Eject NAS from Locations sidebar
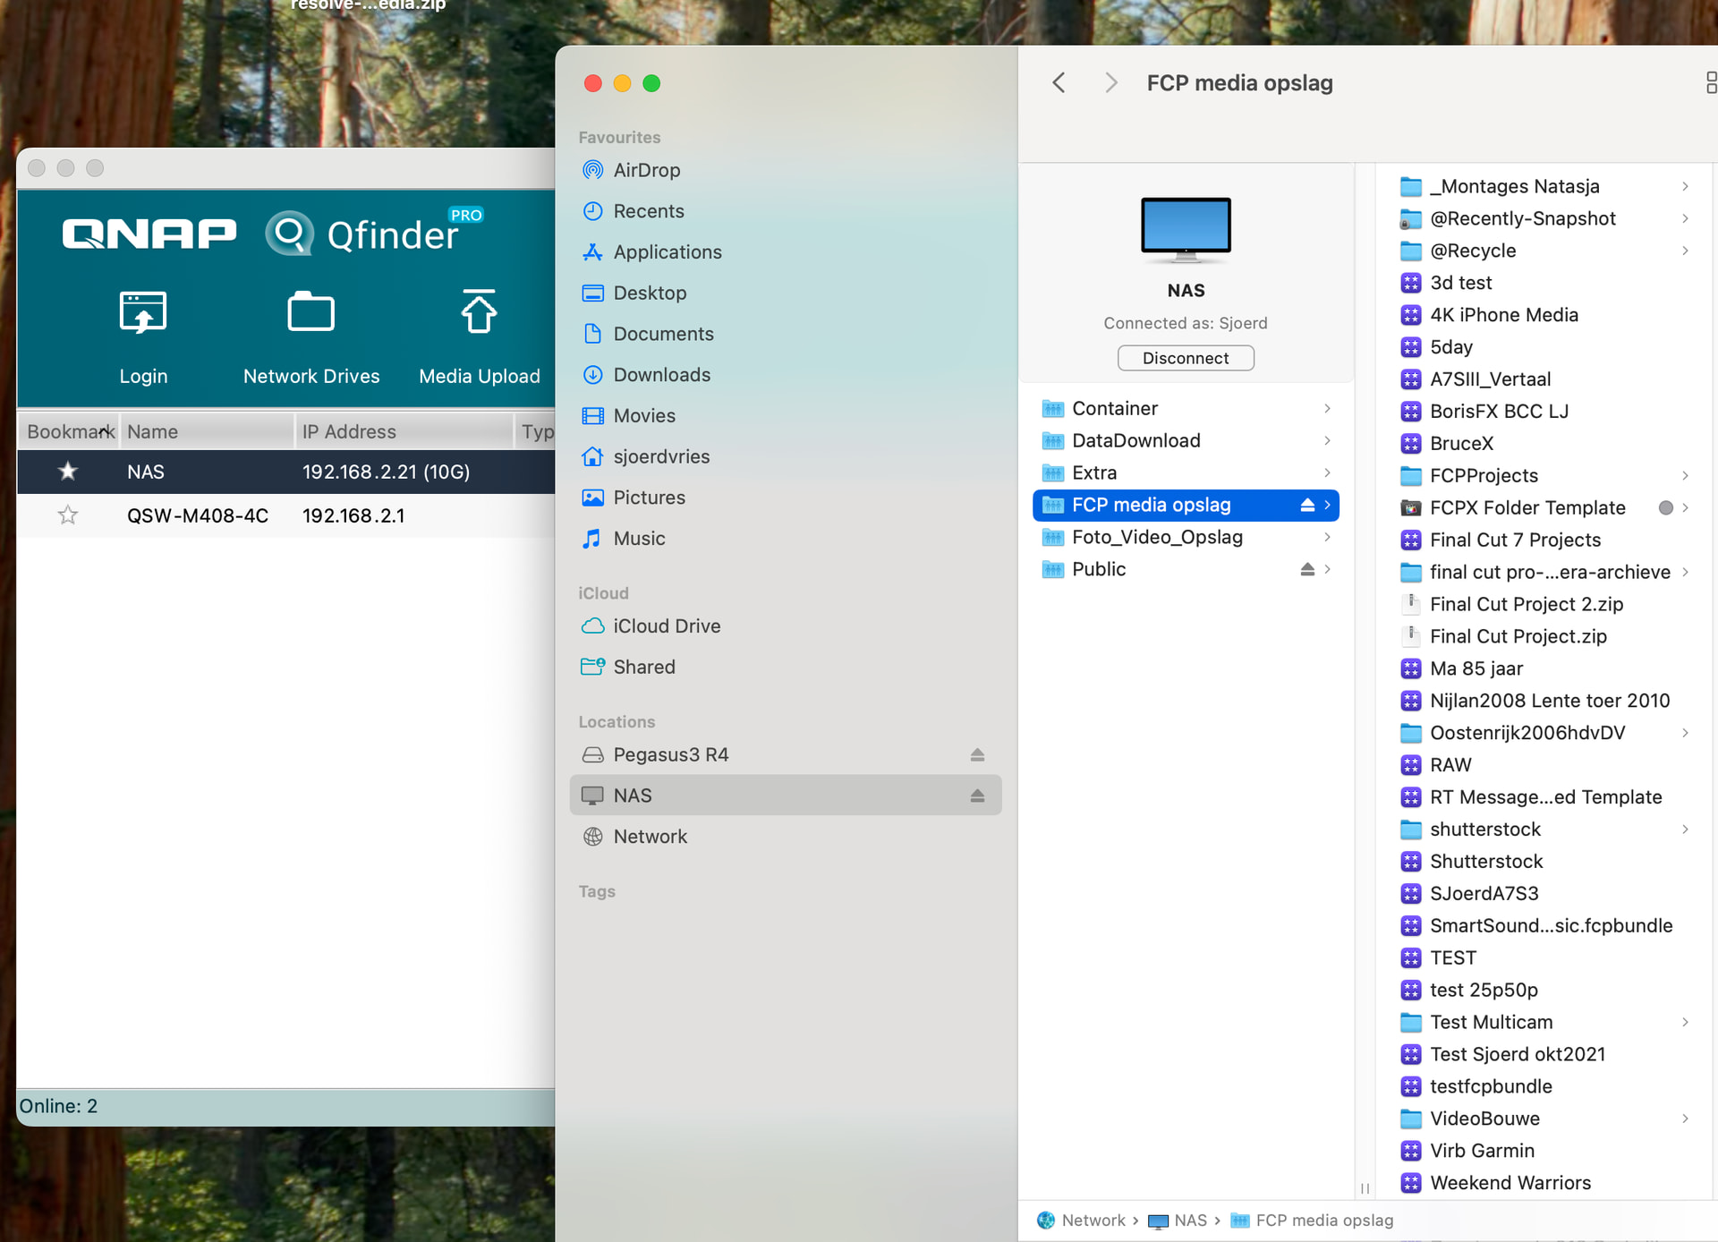This screenshot has height=1242, width=1718. click(977, 795)
